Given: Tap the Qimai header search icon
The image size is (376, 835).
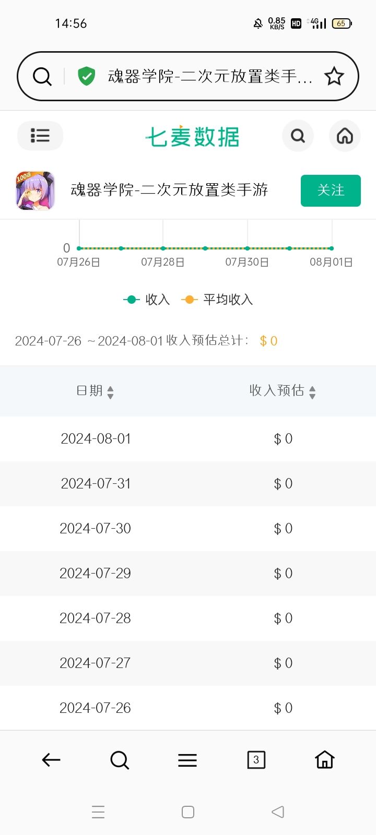Looking at the screenshot, I should coord(298,136).
